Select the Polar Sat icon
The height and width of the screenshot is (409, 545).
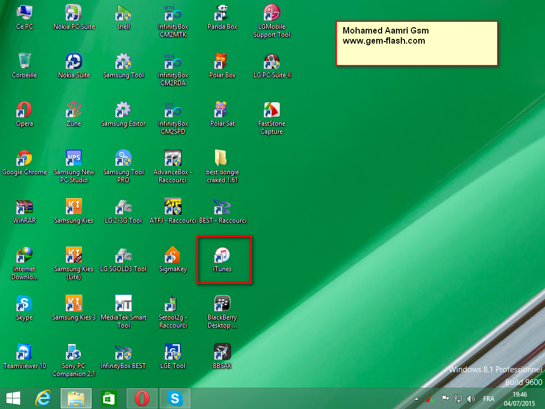(222, 114)
